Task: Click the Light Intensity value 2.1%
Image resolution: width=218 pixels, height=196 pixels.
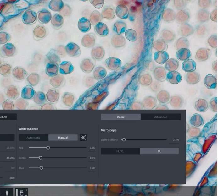Action: [176, 140]
